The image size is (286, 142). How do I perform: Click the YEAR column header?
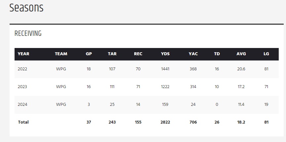(x=23, y=54)
